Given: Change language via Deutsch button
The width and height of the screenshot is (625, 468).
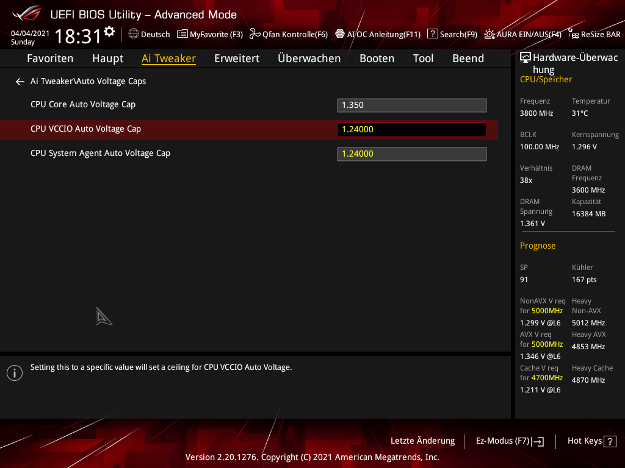Looking at the screenshot, I should tap(149, 34).
